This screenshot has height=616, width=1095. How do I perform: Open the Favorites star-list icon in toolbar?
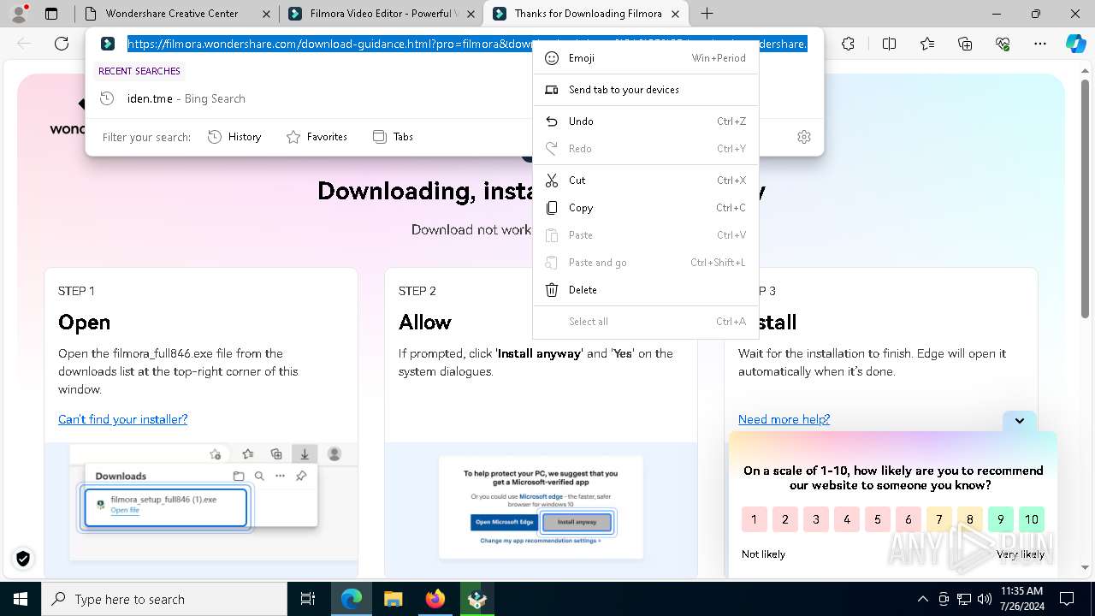pyautogui.click(x=927, y=44)
